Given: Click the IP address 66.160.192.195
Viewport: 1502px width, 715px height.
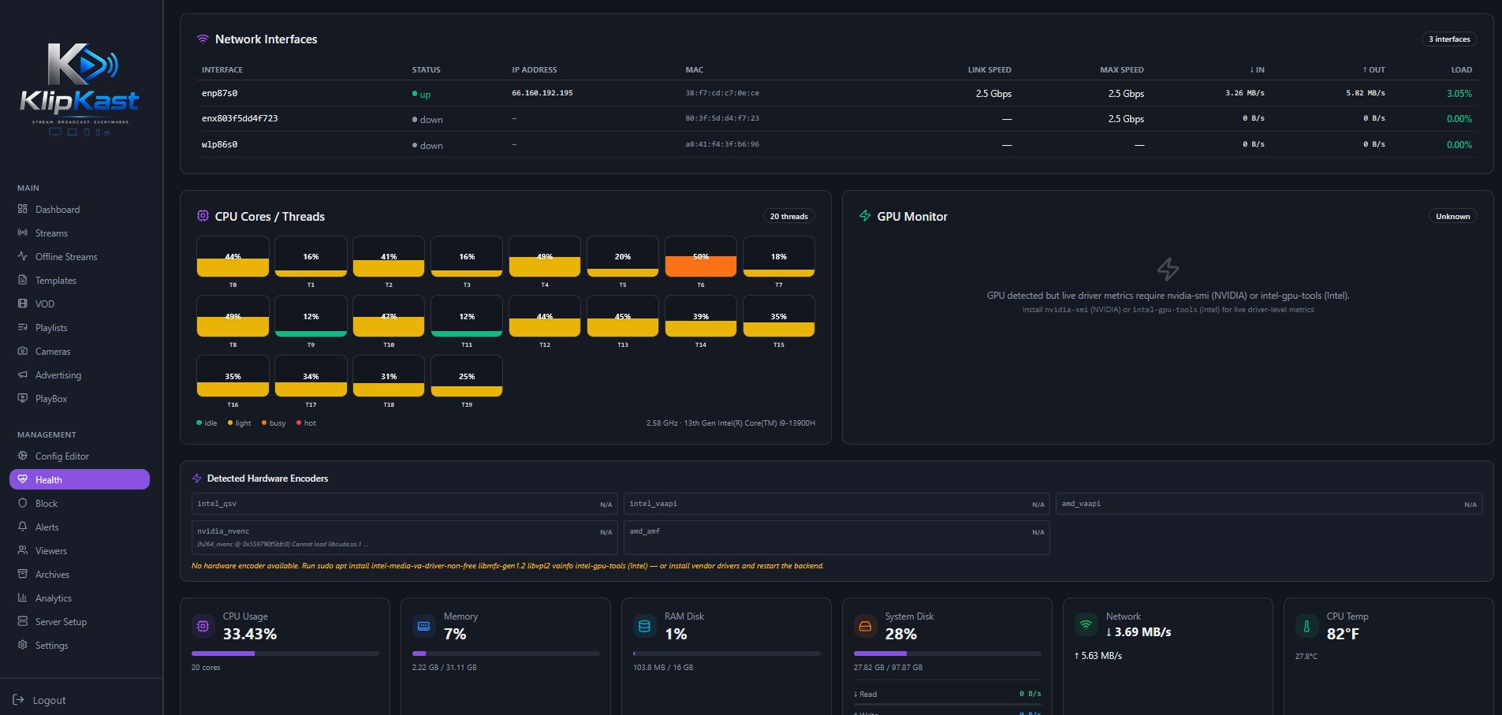Looking at the screenshot, I should point(542,93).
